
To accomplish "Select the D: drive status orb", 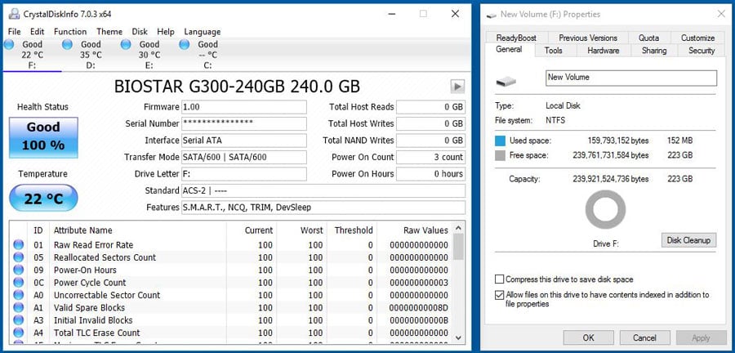I will click(x=68, y=45).
